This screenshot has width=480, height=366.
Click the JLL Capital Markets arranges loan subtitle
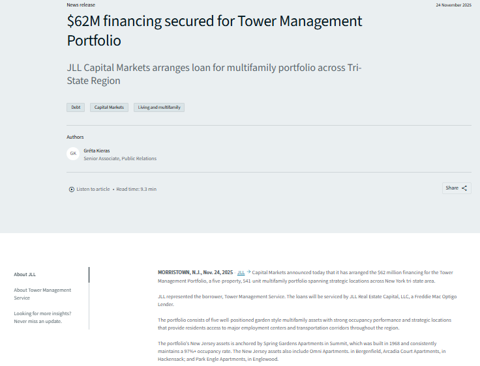coord(214,74)
